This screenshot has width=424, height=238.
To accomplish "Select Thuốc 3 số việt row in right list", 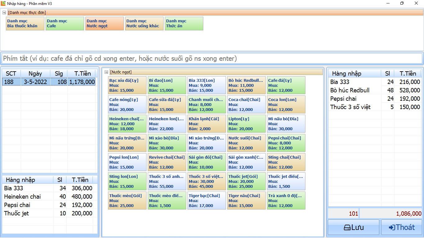I will pos(375,107).
